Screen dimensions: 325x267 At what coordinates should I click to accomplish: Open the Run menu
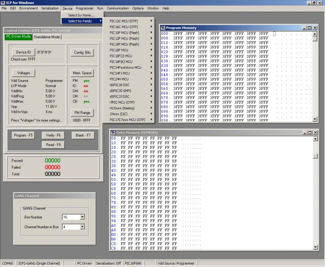pos(100,8)
